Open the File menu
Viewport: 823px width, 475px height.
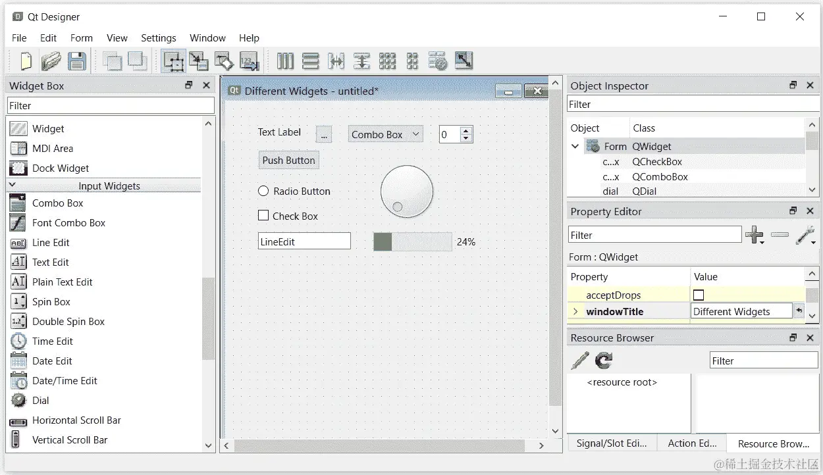tap(19, 37)
